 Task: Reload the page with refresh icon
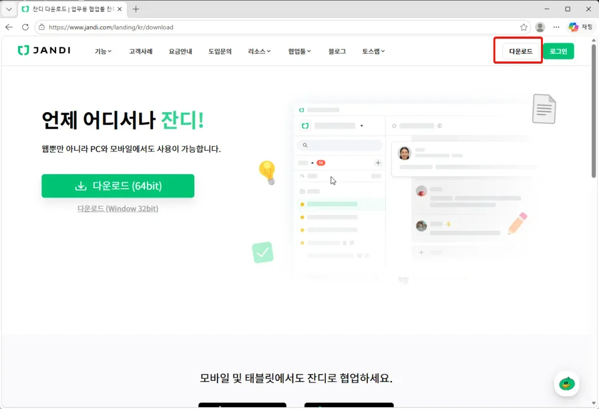click(25, 27)
